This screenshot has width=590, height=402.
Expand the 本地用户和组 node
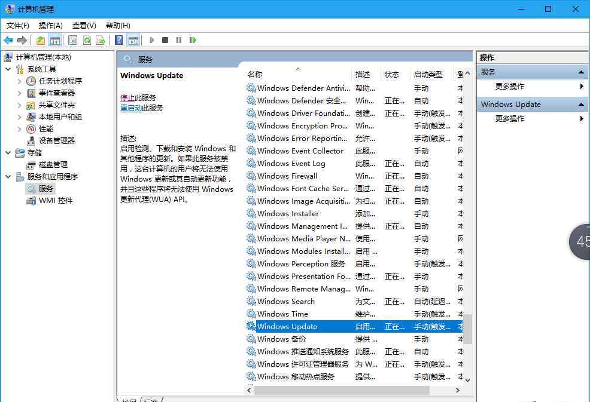20,117
